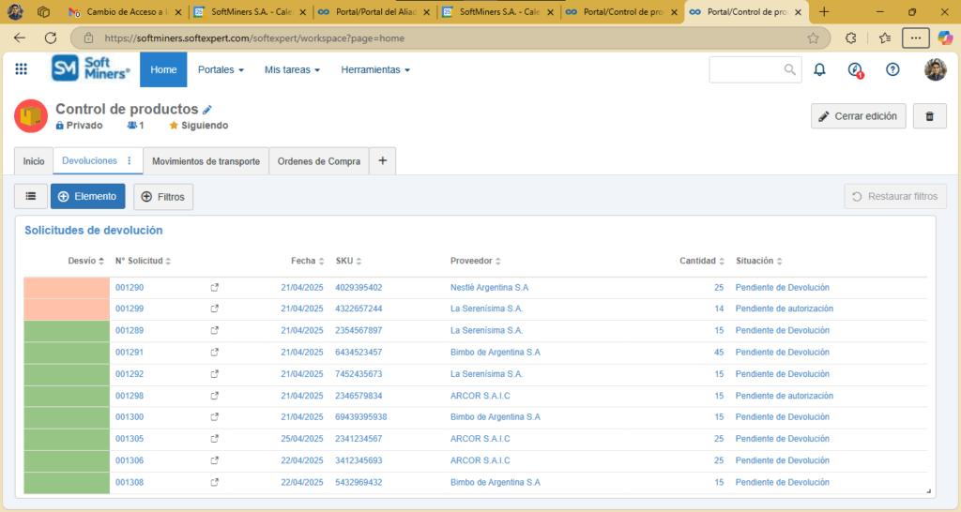Image resolution: width=961 pixels, height=512 pixels.
Task: Click the list view icon button
Action: (x=31, y=196)
